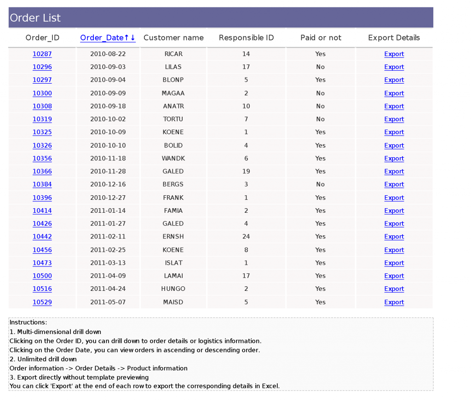Open order 10426 link
471x403 pixels.
coord(42,223)
